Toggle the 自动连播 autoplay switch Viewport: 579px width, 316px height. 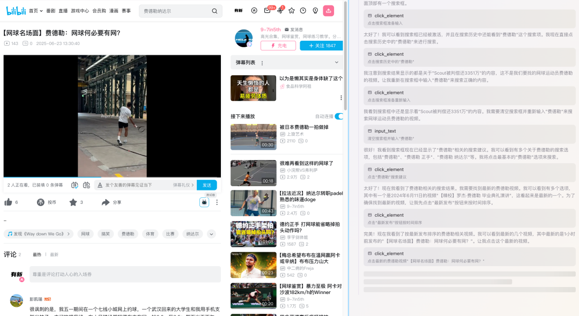(338, 116)
